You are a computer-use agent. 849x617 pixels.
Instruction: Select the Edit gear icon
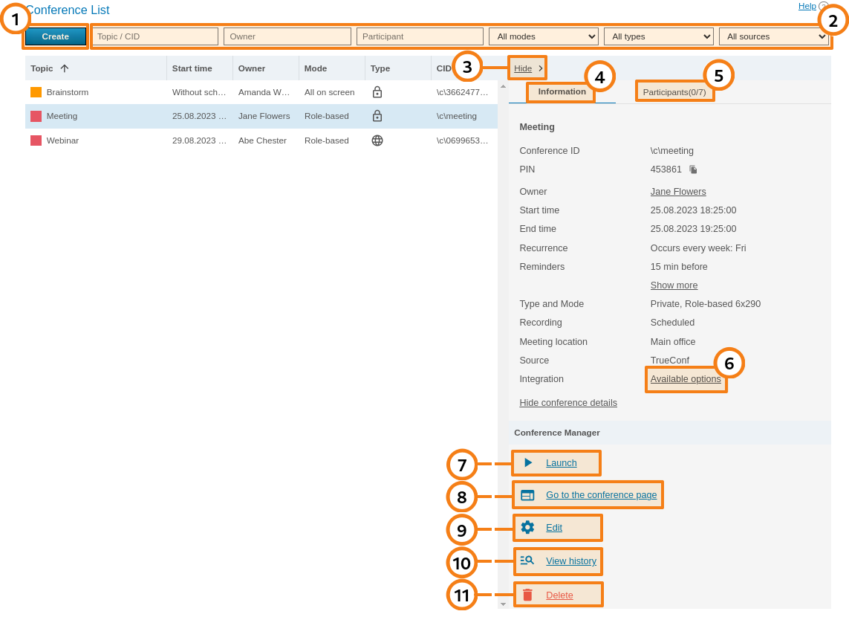click(528, 527)
